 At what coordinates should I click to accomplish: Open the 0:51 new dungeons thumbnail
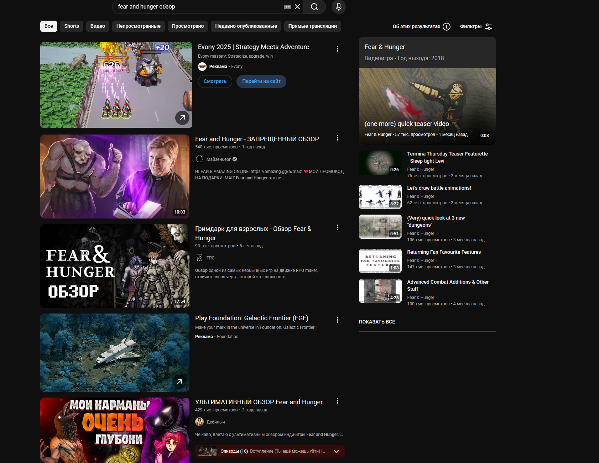[x=380, y=227]
